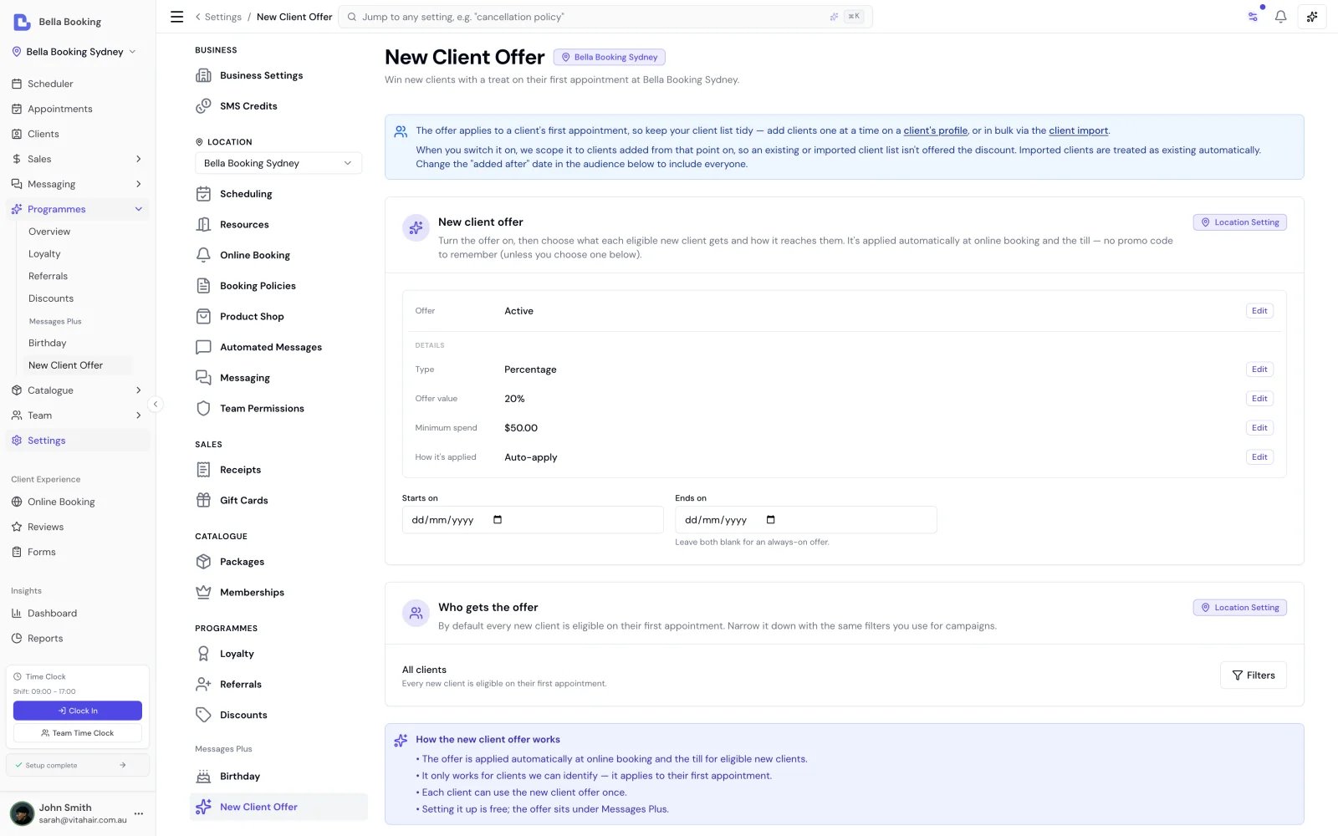Click the sliders icon in top bar
Screen dimensions: 1338x836
[1253, 17]
